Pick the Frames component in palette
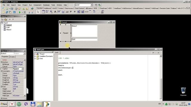Viewport: 191px width, 107px height. (43, 12)
